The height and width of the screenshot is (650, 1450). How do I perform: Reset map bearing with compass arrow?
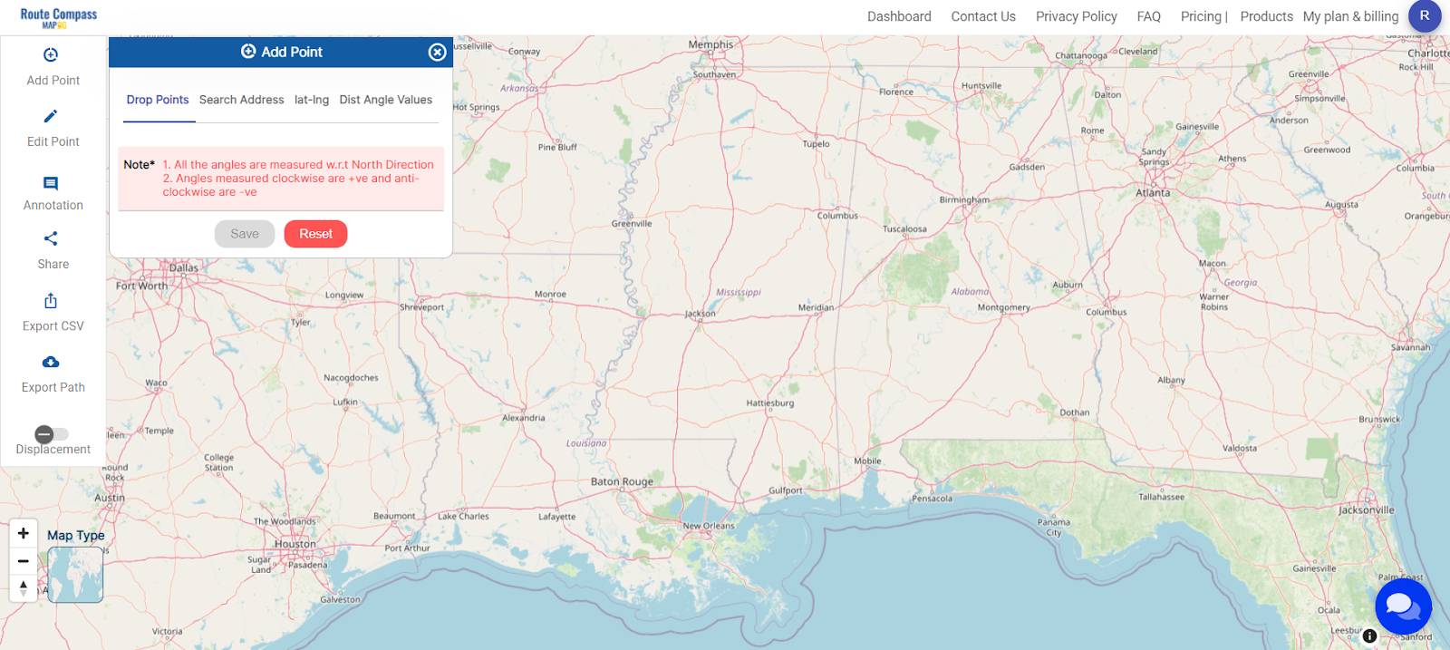pos(24,588)
